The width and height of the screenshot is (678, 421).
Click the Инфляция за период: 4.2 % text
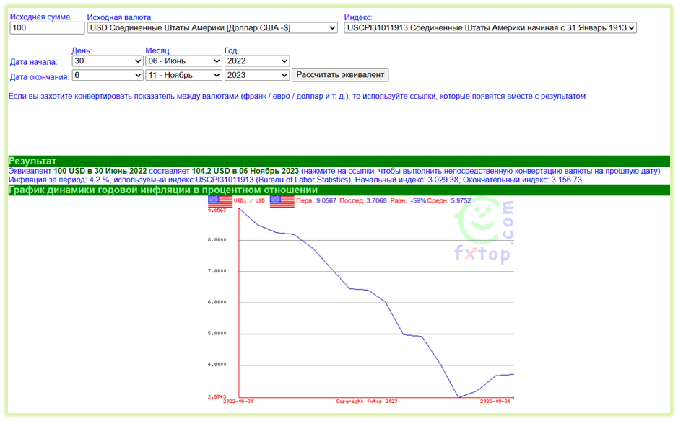(x=58, y=180)
